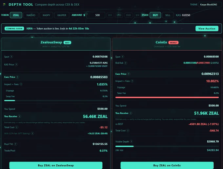Click the -$48.74 total cost value
Viewport: 223px width, 169px height.
coord(214,131)
